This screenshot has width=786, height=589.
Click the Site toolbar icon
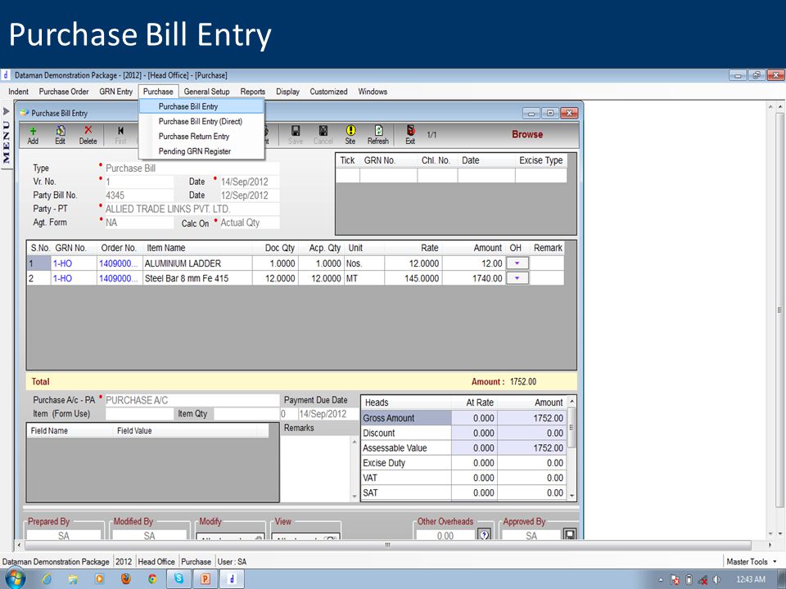(x=350, y=135)
